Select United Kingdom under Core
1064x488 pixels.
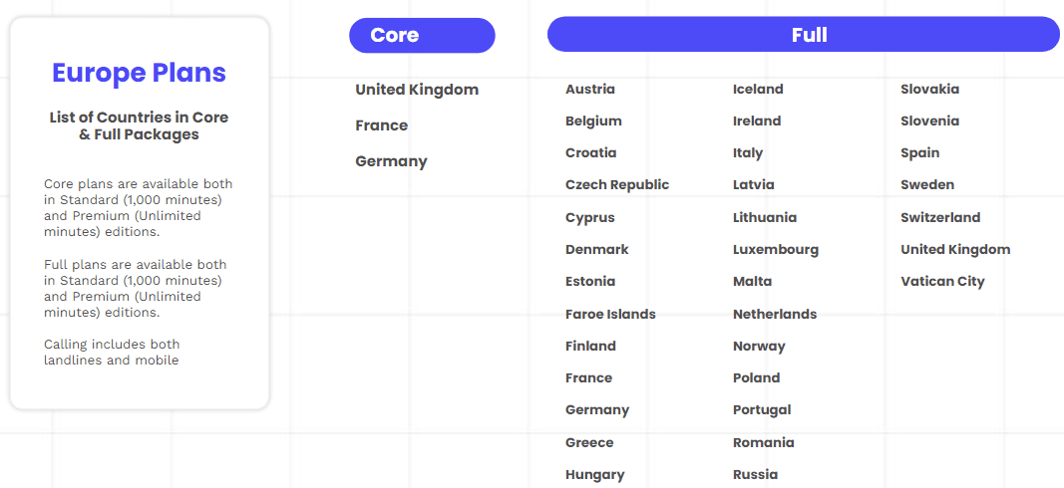point(417,90)
